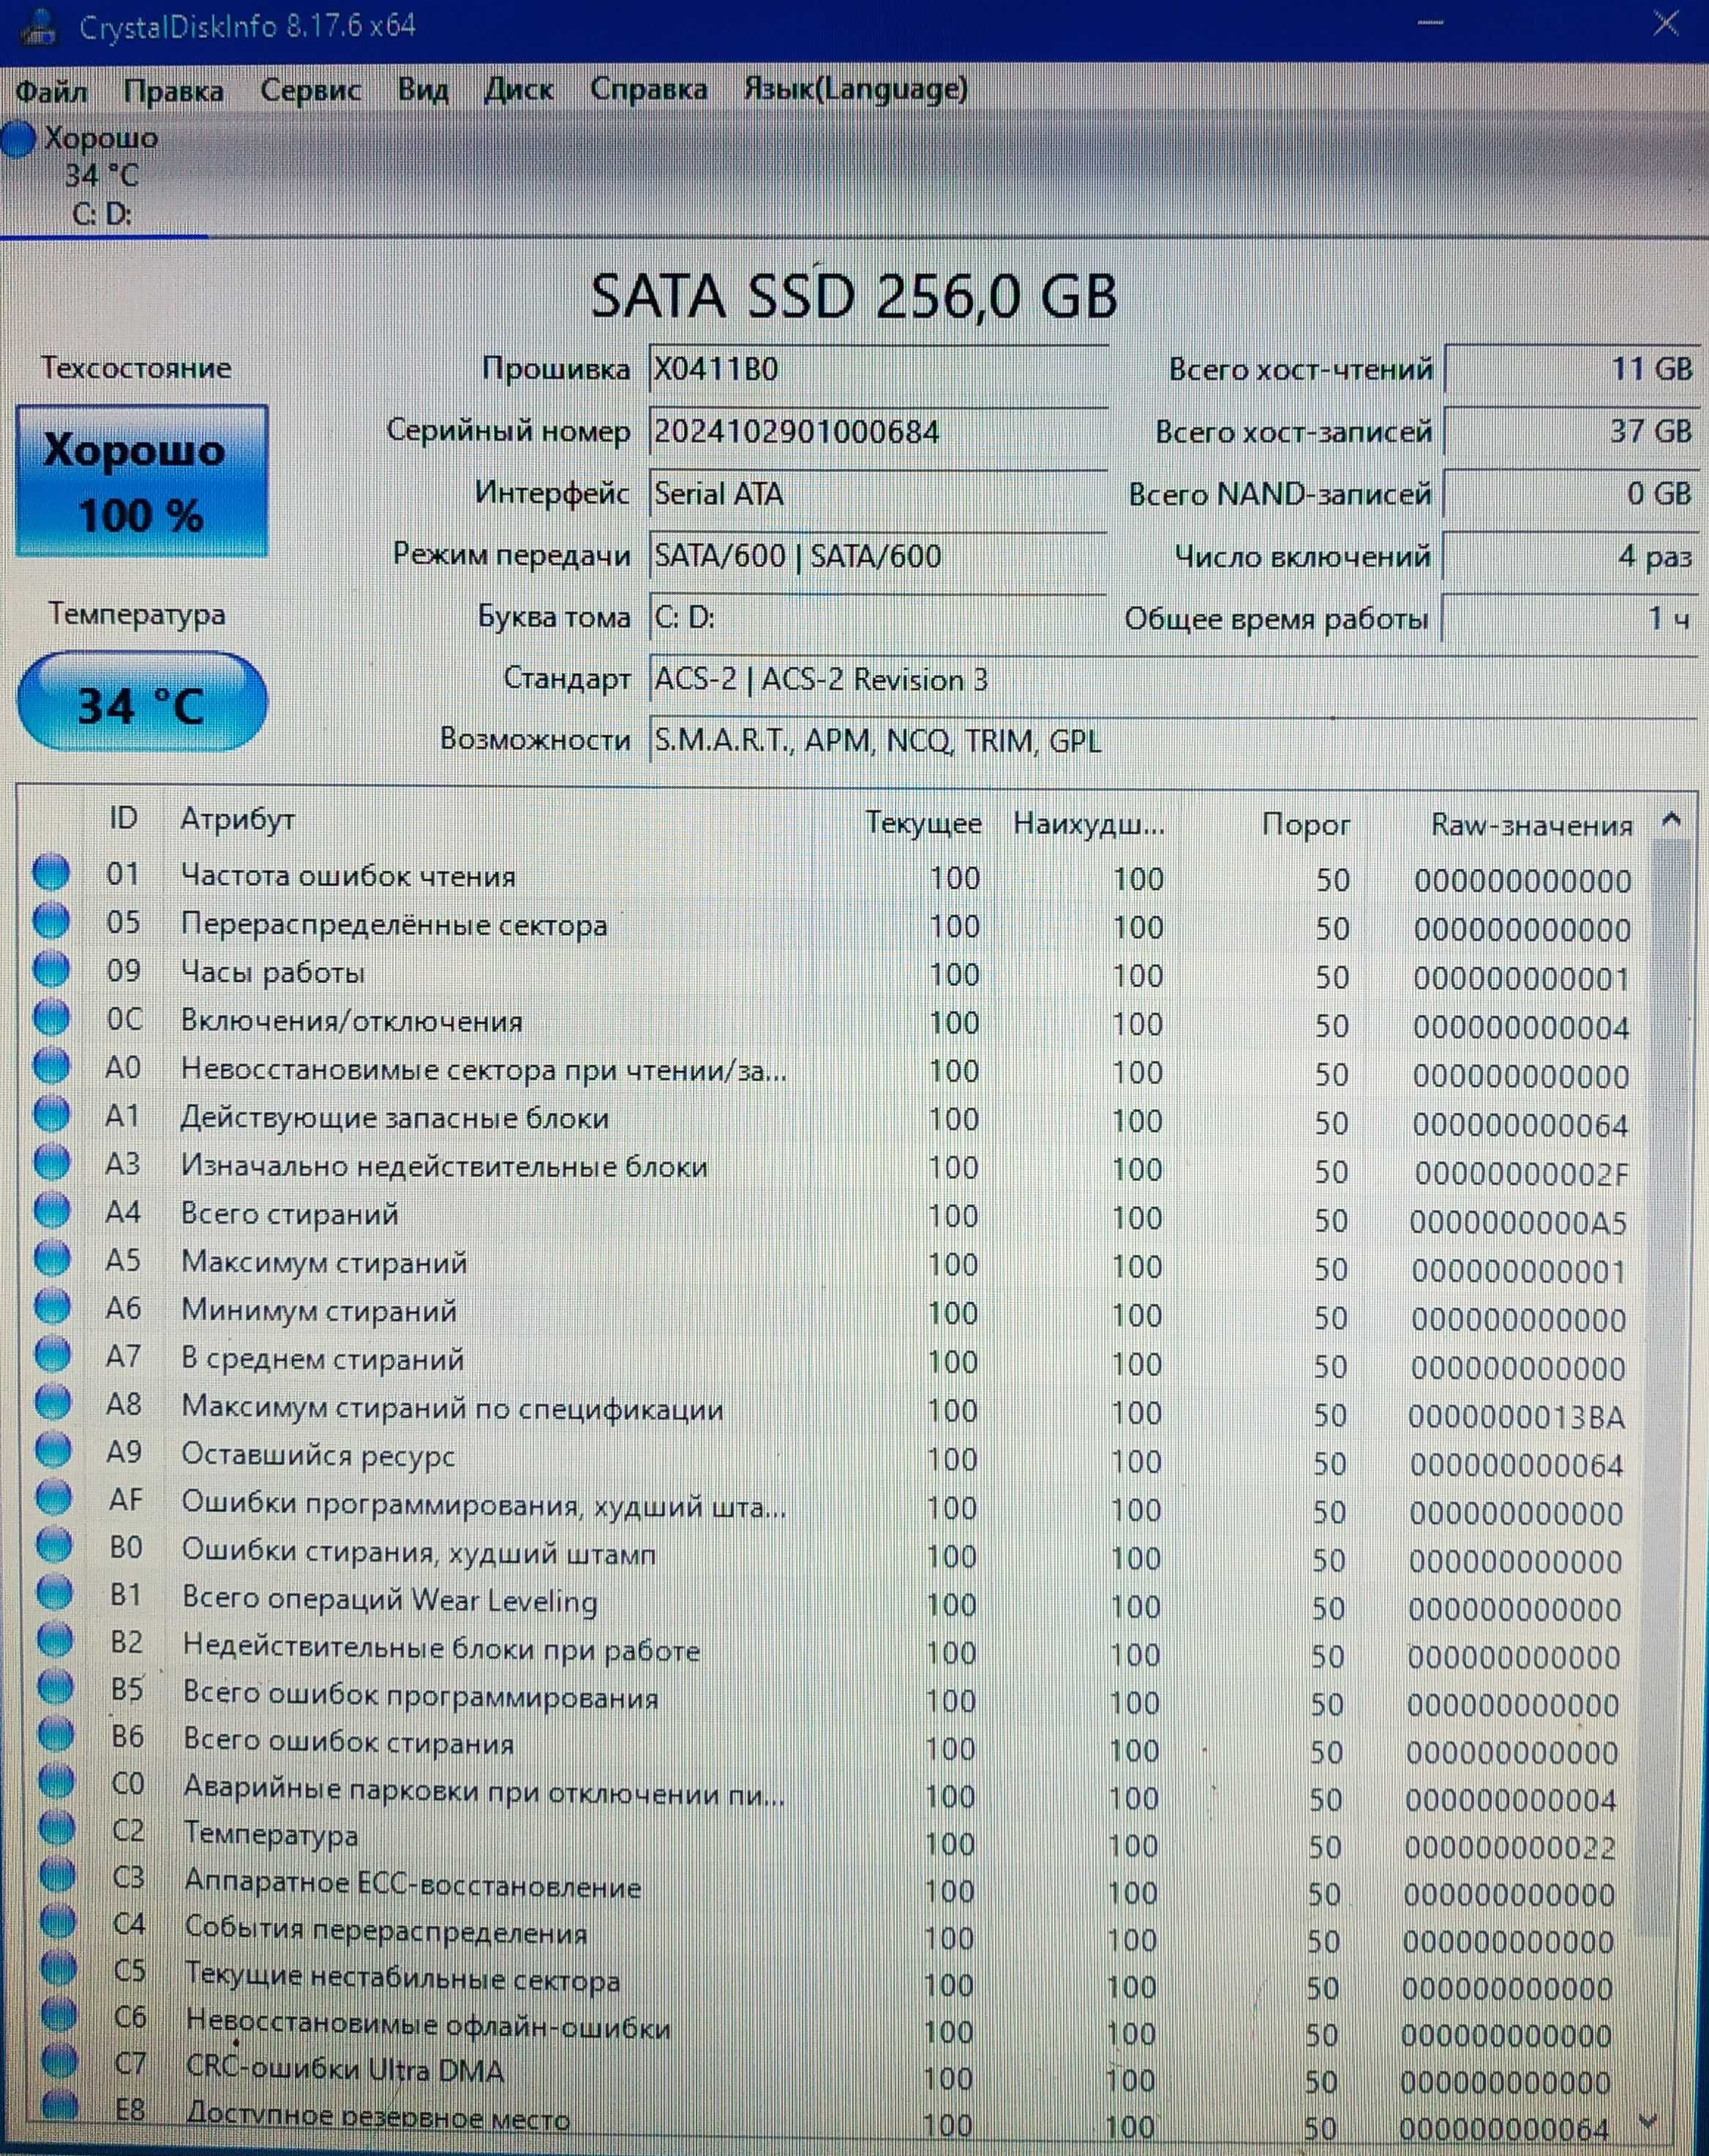
Task: Open the Справка menu
Action: [x=648, y=89]
